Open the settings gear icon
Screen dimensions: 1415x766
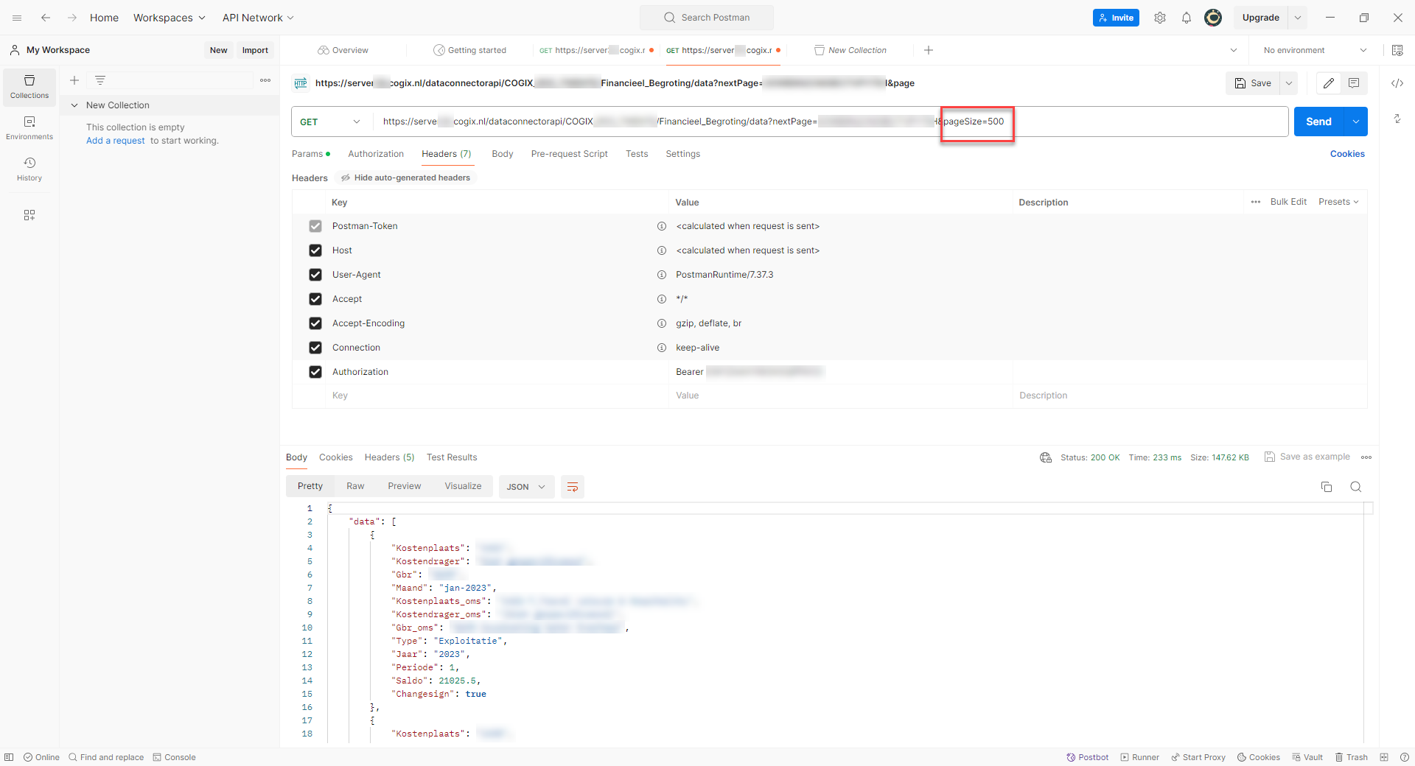click(1160, 18)
